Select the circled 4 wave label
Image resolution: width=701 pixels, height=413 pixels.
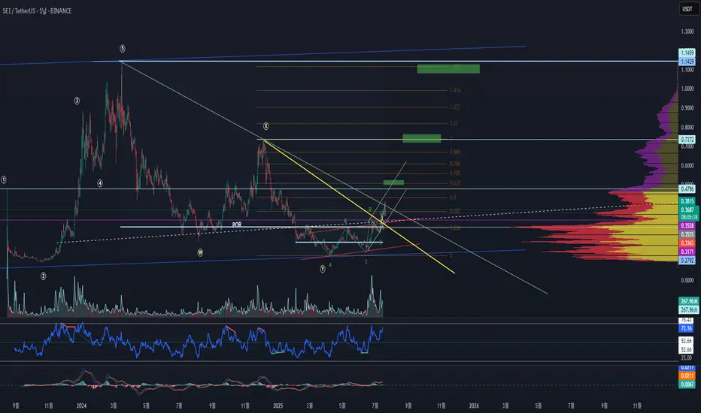(100, 183)
